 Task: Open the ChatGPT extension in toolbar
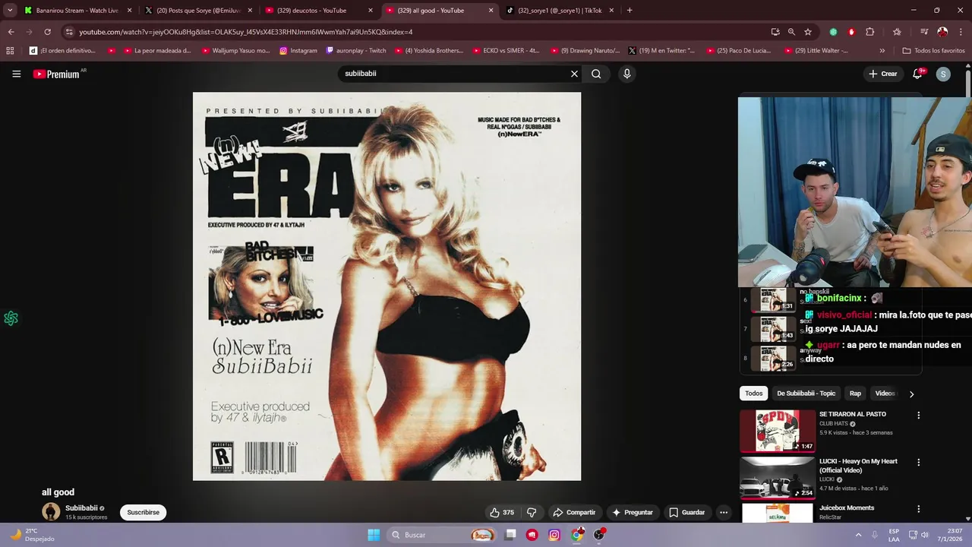[833, 32]
